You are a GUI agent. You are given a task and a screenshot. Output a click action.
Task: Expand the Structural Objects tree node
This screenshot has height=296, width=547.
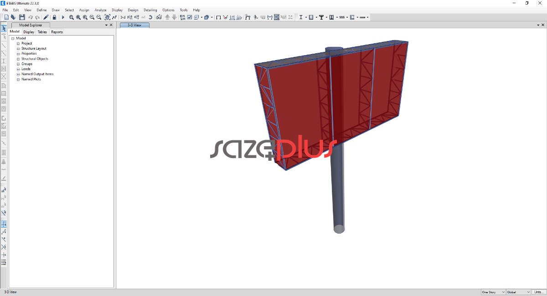(x=19, y=59)
